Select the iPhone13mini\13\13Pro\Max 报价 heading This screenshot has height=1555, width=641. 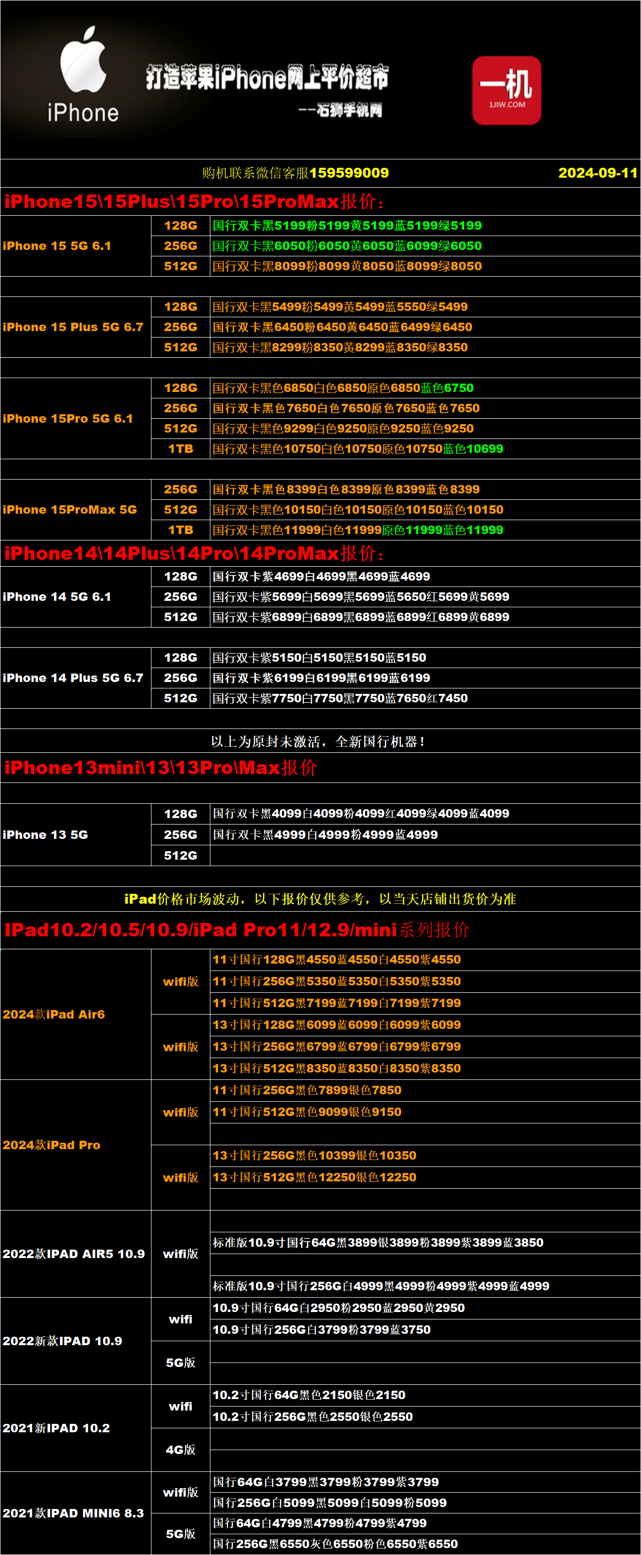[x=160, y=768]
